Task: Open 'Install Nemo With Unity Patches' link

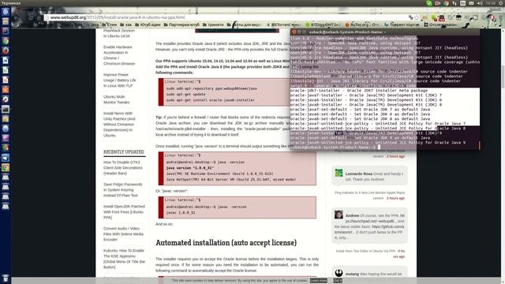Action: (x=119, y=125)
